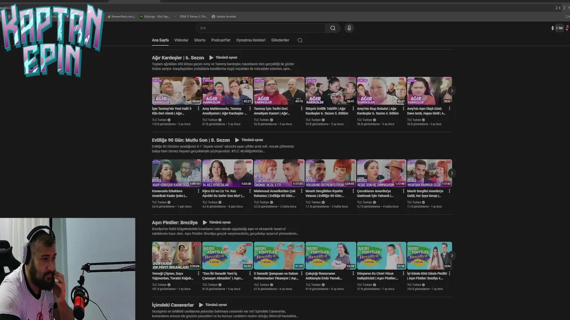Open the 36:41 Ağır Kardeşler thumbnail
570x320 pixels.
(x=330, y=91)
